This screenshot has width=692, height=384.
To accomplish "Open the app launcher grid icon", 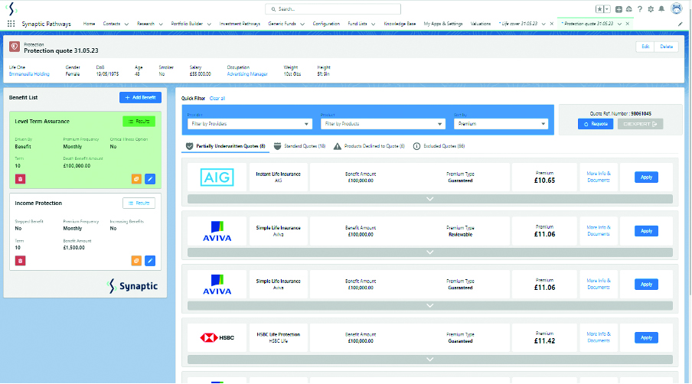I will [x=11, y=24].
